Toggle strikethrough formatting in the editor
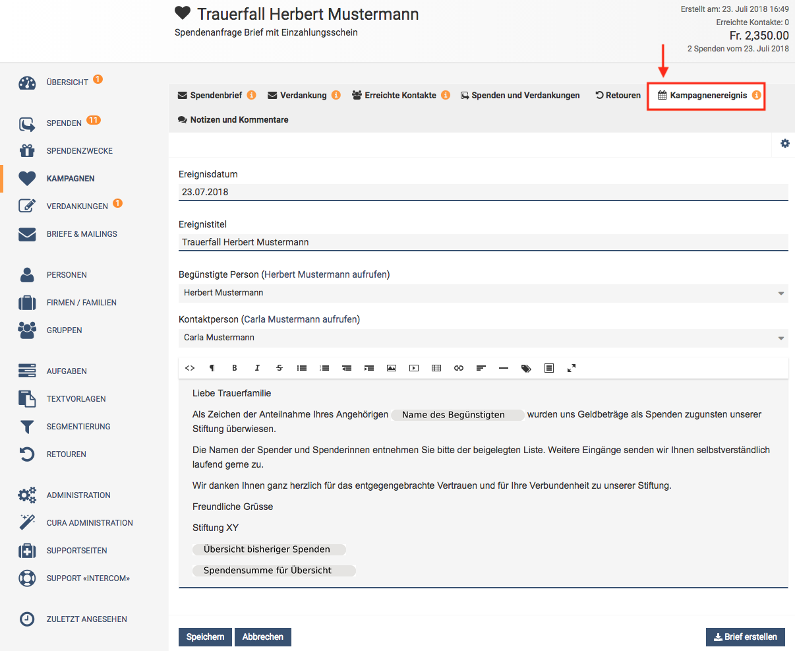The width and height of the screenshot is (795, 651). (280, 368)
